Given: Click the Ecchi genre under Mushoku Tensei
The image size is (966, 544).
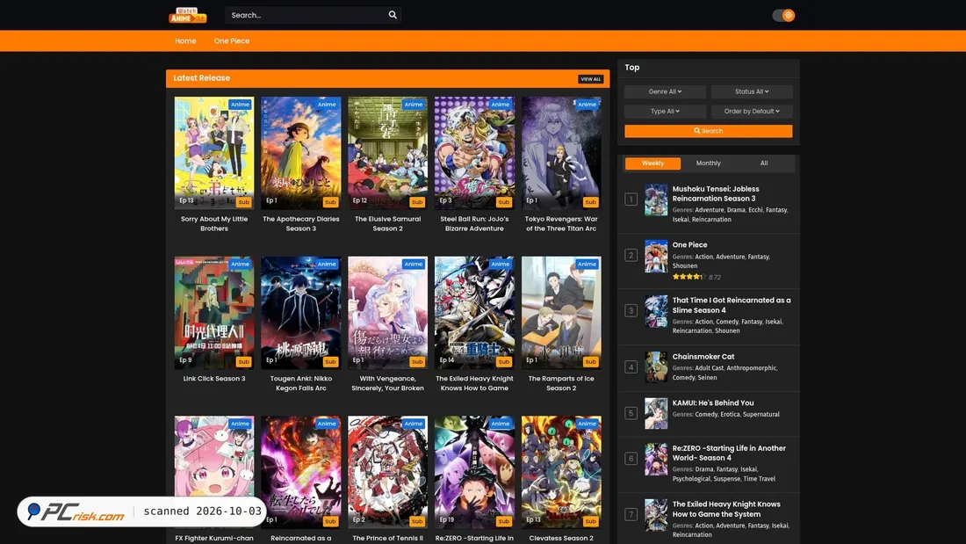Looking at the screenshot, I should 755,210.
